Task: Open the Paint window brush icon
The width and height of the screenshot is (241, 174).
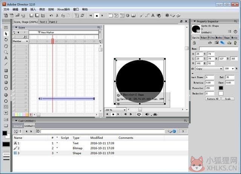Action: click(142, 15)
